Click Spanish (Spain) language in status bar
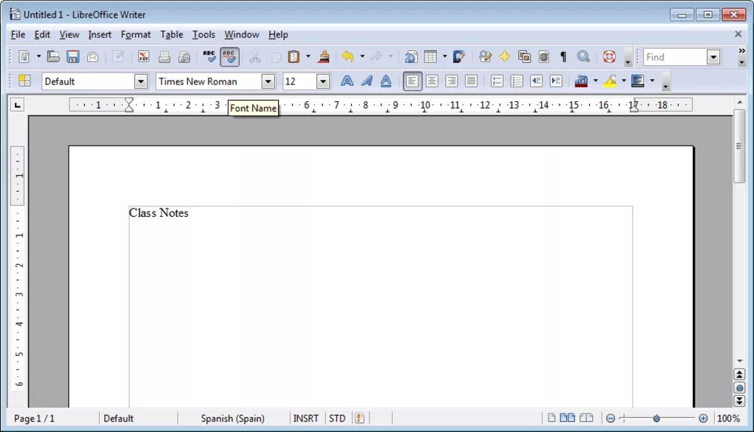This screenshot has height=432, width=754. point(233,419)
